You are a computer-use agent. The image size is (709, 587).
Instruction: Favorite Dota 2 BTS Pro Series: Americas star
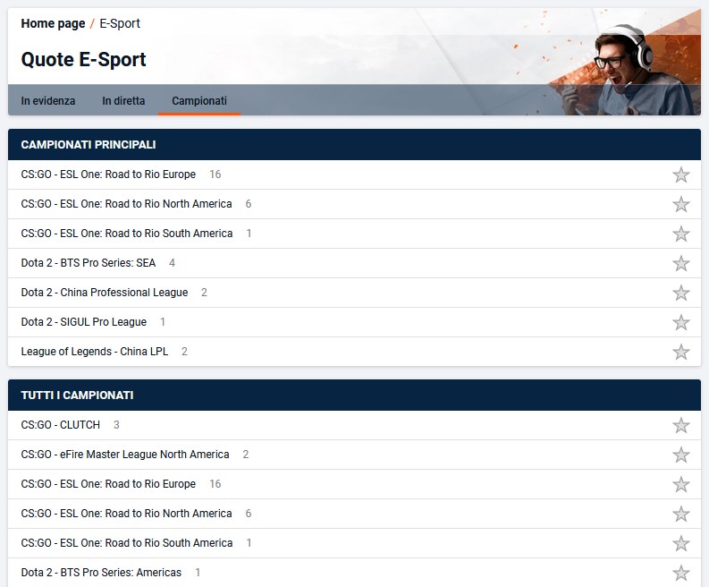point(680,573)
